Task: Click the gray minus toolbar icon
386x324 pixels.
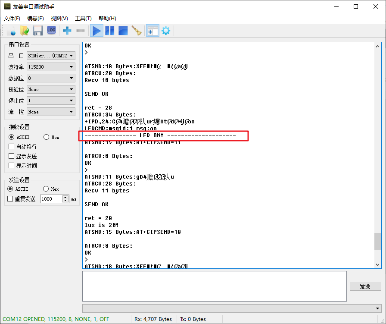Action: [81, 31]
